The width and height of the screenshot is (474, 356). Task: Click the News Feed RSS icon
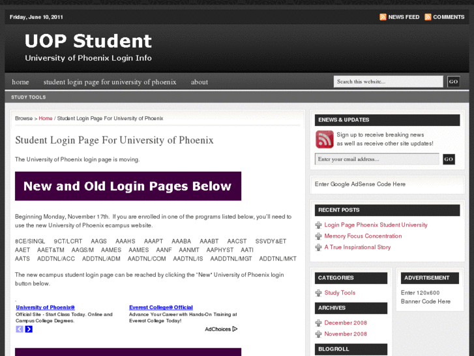(x=383, y=17)
